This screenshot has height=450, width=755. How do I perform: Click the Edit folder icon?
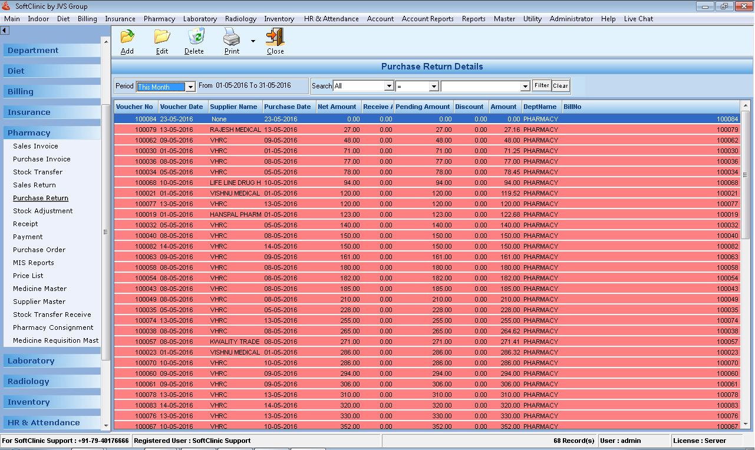tap(162, 37)
